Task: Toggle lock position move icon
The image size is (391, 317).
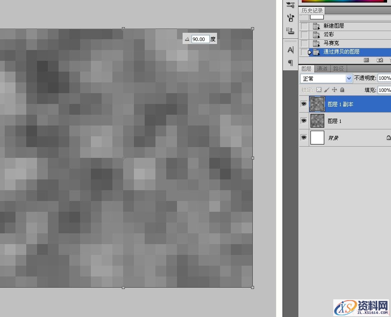Action: click(334, 90)
